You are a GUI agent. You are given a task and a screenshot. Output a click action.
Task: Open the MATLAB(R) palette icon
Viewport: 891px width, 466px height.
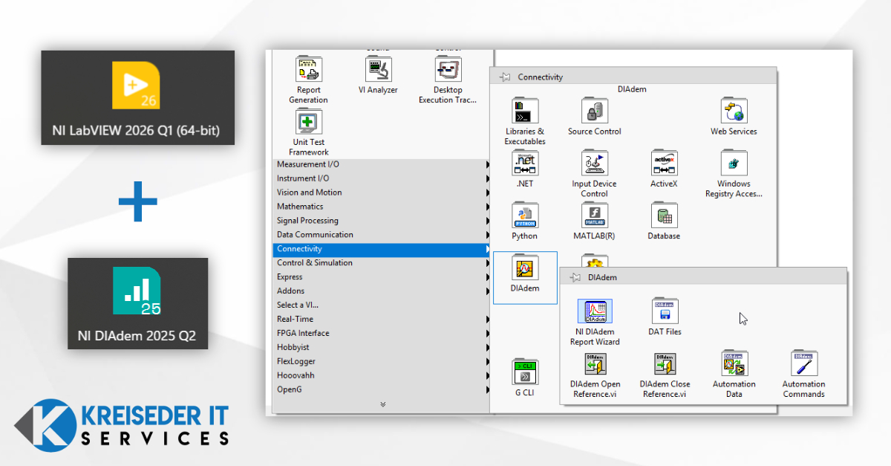pyautogui.click(x=594, y=216)
